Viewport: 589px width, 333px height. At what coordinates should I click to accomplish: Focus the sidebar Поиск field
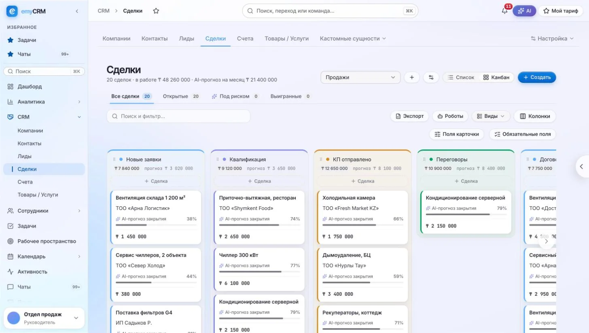[44, 71]
